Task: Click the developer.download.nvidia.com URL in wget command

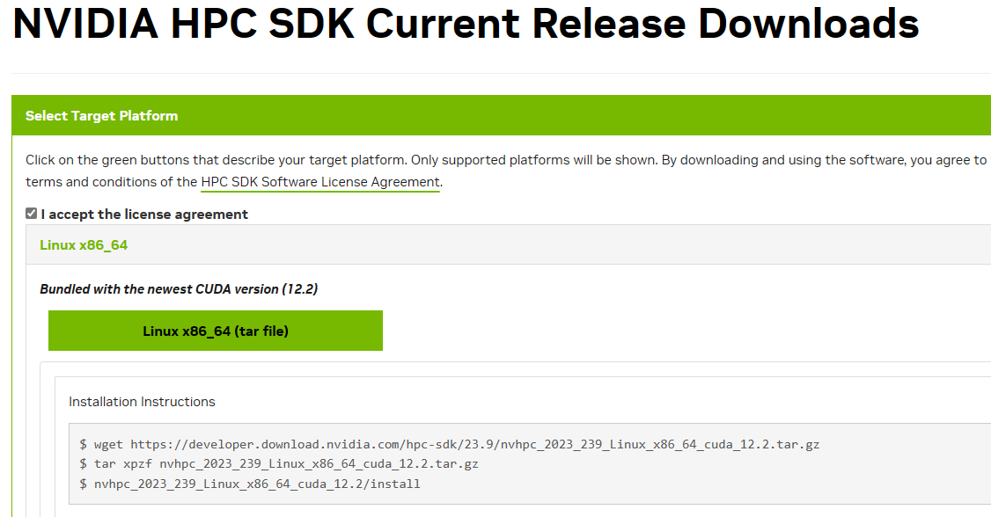Action: (x=474, y=444)
